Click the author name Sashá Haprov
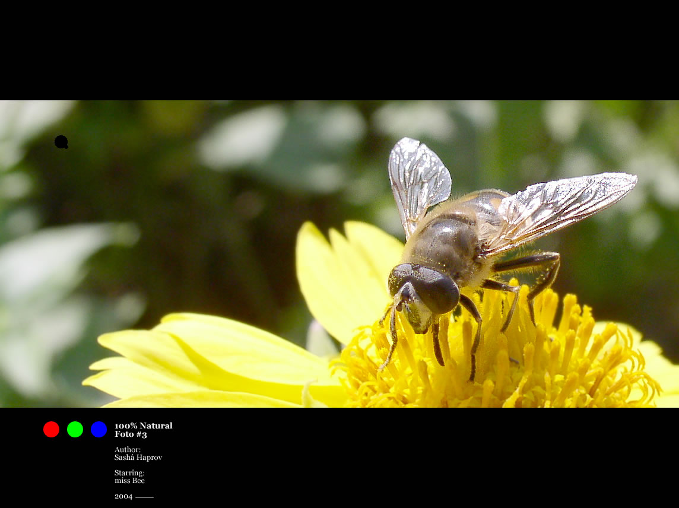Viewport: 679px width, 508px height. (x=138, y=458)
